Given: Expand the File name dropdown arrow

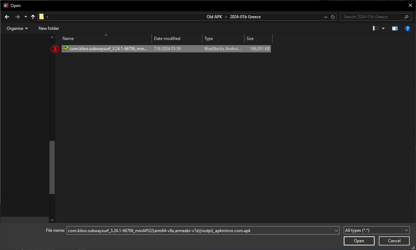Looking at the screenshot, I should pos(336,230).
